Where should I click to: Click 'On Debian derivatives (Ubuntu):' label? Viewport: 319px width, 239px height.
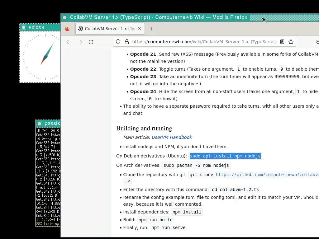[x=151, y=156]
